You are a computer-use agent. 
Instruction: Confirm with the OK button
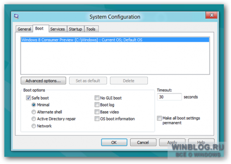(114, 143)
